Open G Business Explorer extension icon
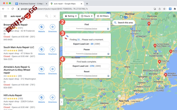 170,9
